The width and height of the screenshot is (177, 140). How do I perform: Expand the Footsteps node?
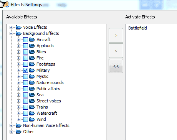pos(18,64)
